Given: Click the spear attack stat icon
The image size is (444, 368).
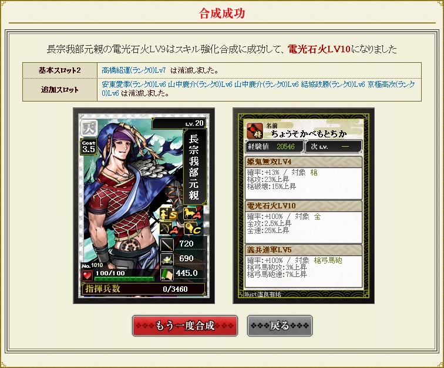Looking at the screenshot, I should [x=167, y=244].
